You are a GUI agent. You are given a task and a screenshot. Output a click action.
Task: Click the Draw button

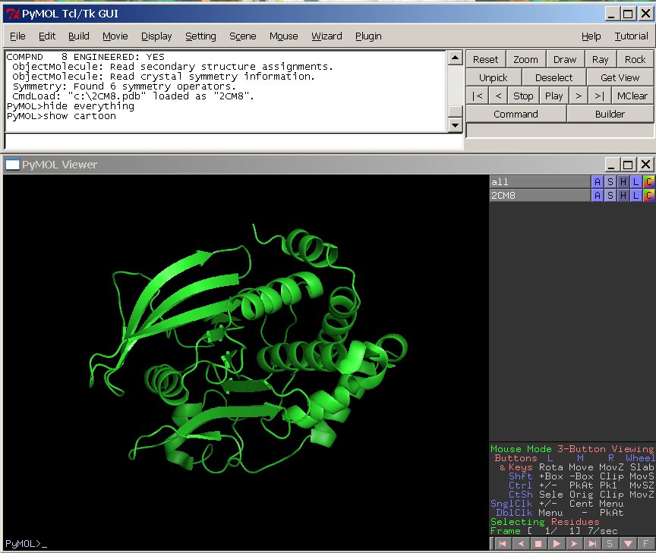(565, 59)
